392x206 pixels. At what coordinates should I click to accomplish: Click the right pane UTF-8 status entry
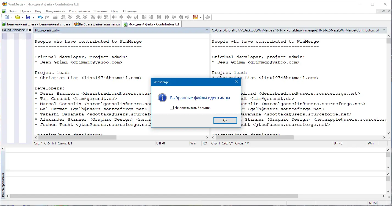[338, 143]
